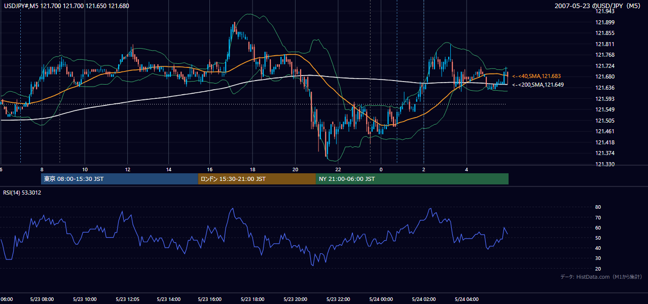Click the RSI(14) 53.3012 indicator label
This screenshot has height=304, width=648.
[x=22, y=193]
